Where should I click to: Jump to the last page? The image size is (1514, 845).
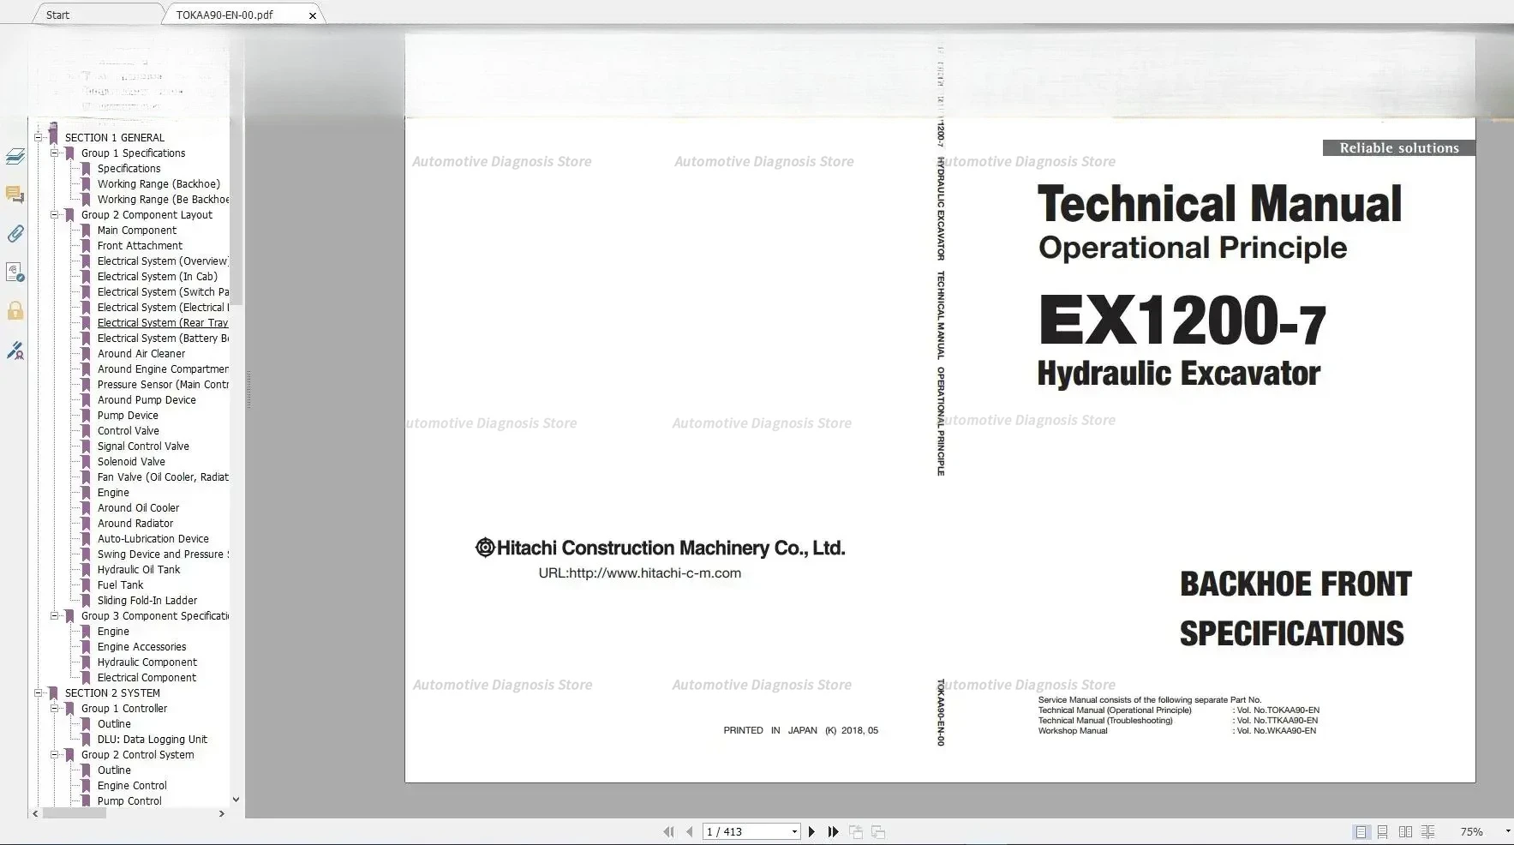833,831
